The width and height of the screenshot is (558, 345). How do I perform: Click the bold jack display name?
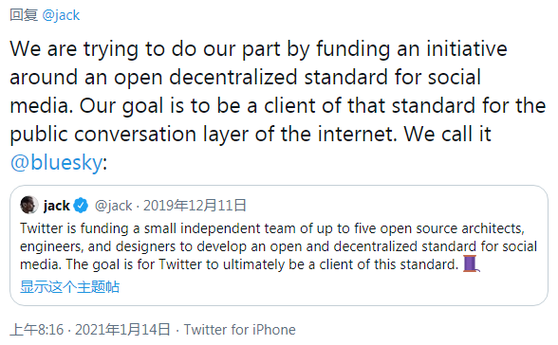tap(57, 206)
